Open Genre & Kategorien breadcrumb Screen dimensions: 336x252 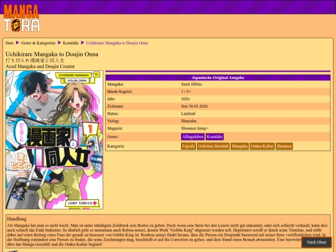click(x=38, y=43)
